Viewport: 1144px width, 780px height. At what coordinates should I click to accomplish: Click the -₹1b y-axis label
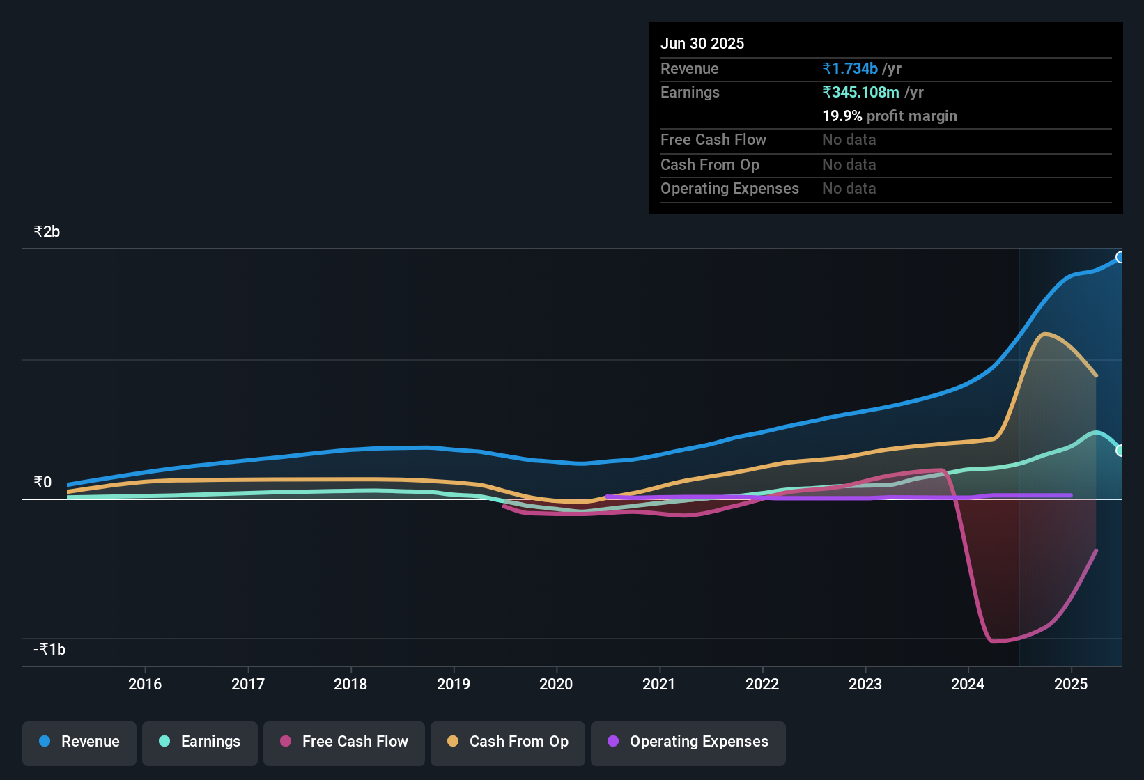[x=49, y=649]
